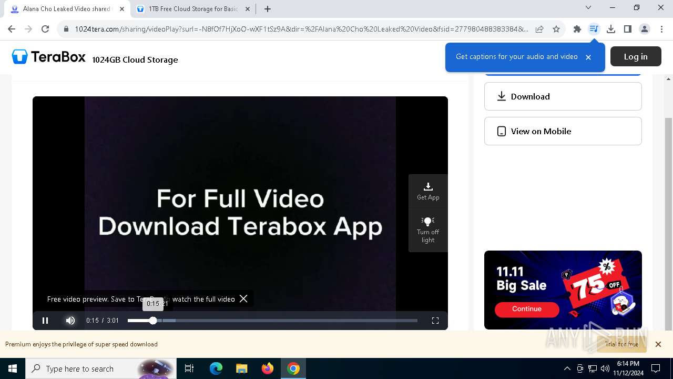Click the Chrome taskbar icon
This screenshot has width=673, height=379.
click(293, 368)
